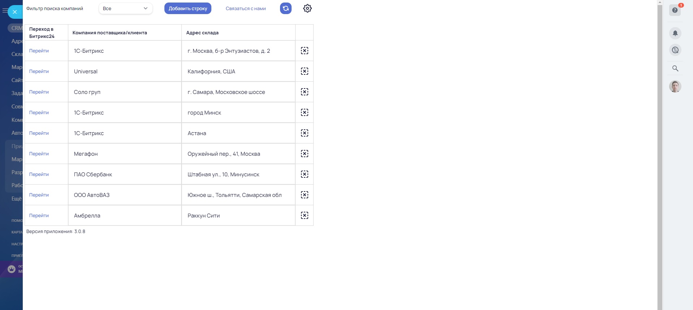The image size is (693, 310).
Task: Open the settings gear icon
Action: [307, 8]
